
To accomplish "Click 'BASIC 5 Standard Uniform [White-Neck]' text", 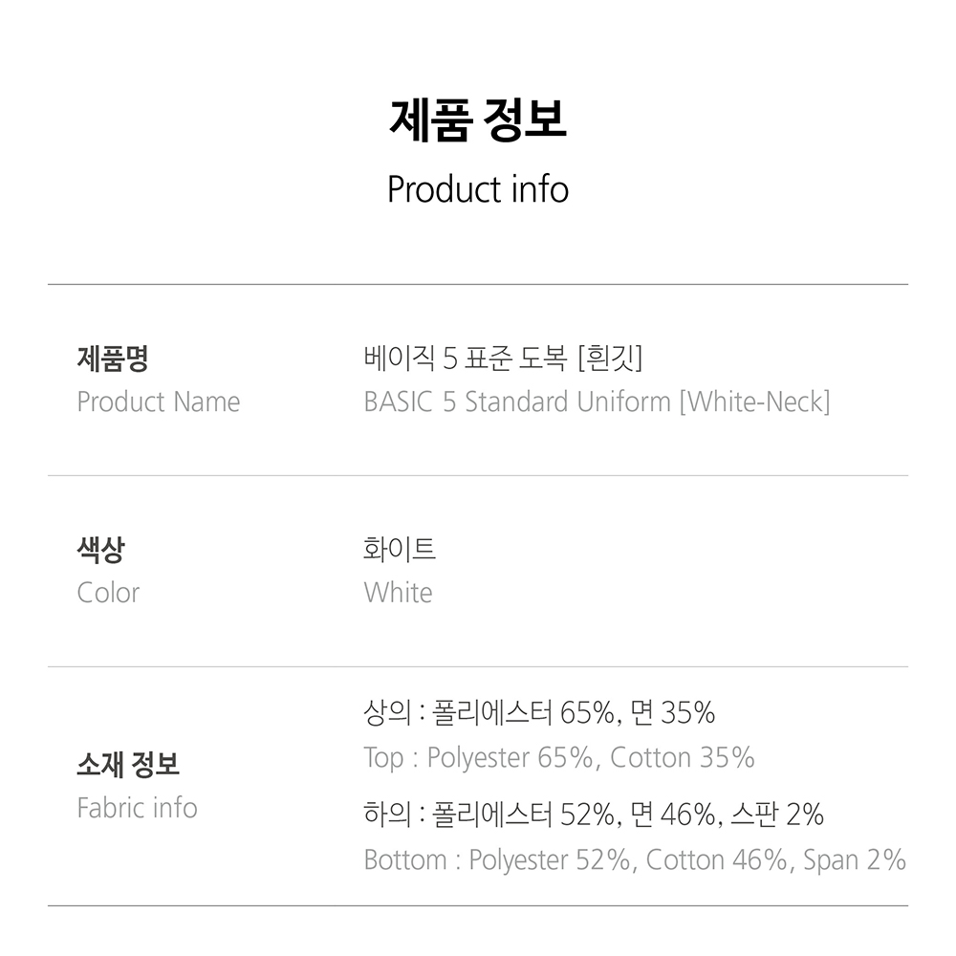I will 597,402.
